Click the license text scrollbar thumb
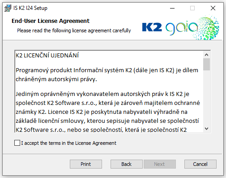The image size is (226, 178). [206, 64]
